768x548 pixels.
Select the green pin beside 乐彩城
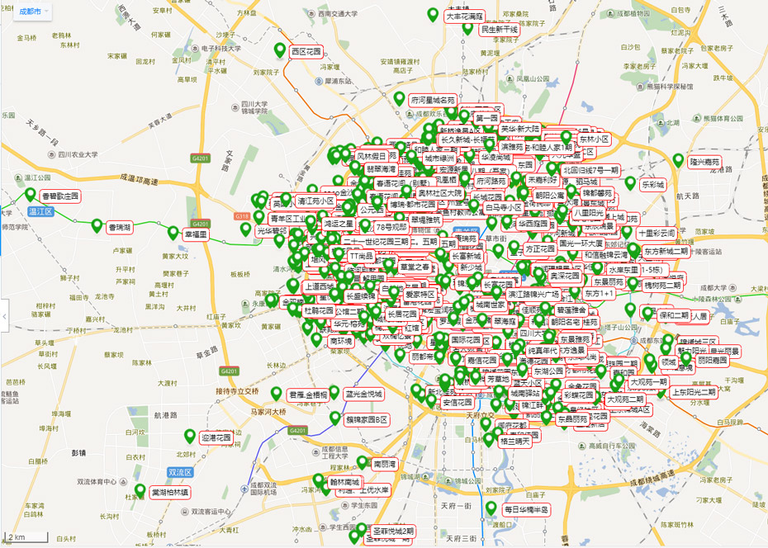click(x=630, y=183)
